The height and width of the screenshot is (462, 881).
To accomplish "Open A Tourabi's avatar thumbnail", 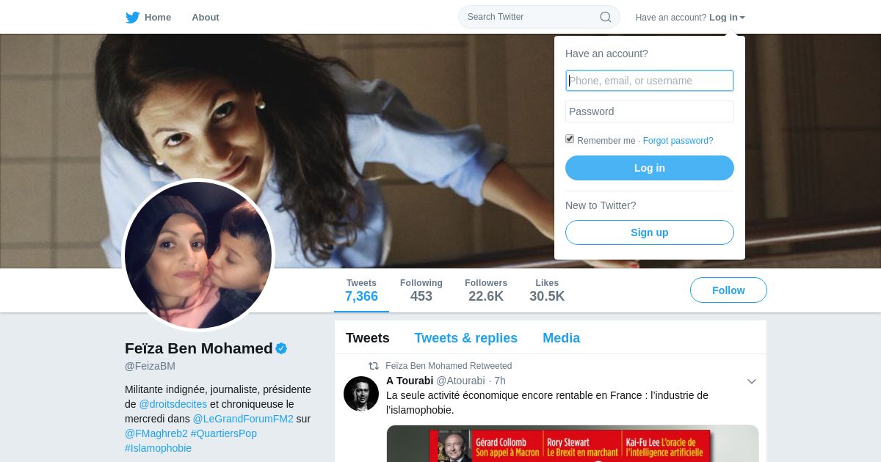I will [361, 394].
